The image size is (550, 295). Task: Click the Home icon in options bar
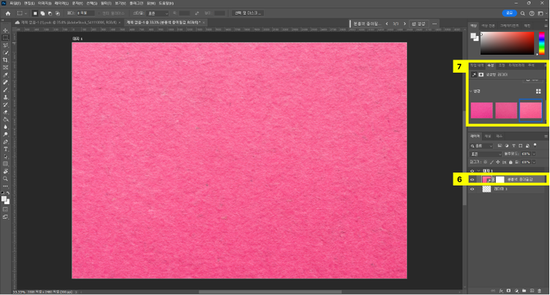(8, 13)
